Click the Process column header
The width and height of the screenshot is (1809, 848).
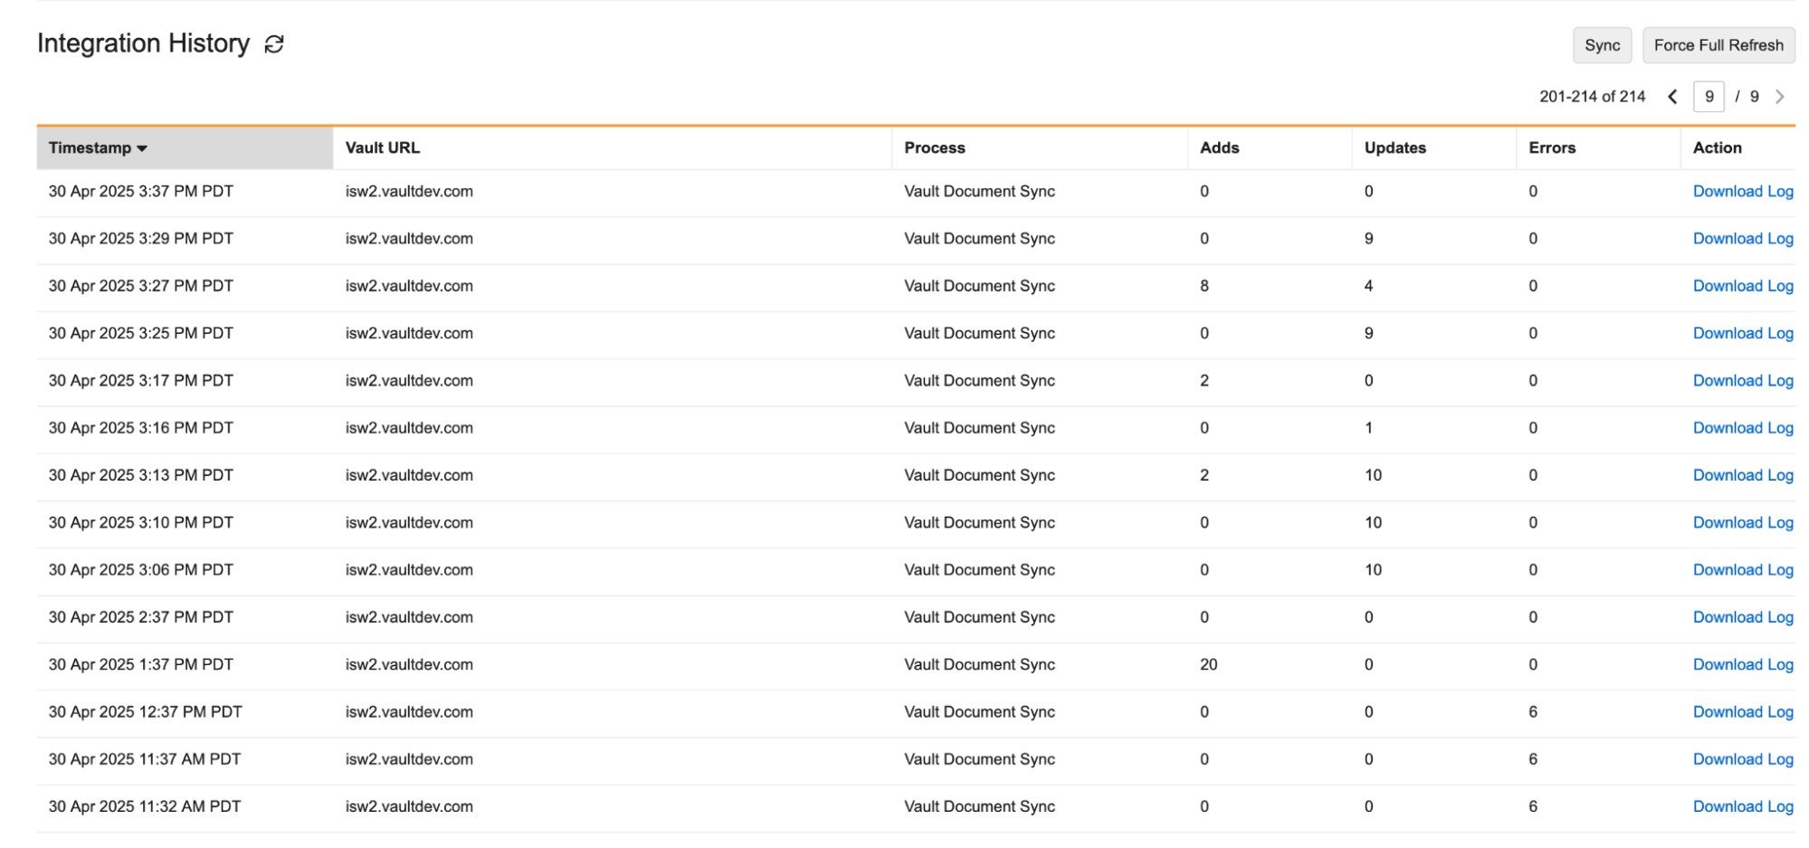pos(934,148)
